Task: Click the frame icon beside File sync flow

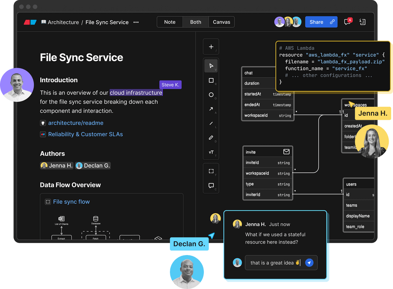Action: 48,202
